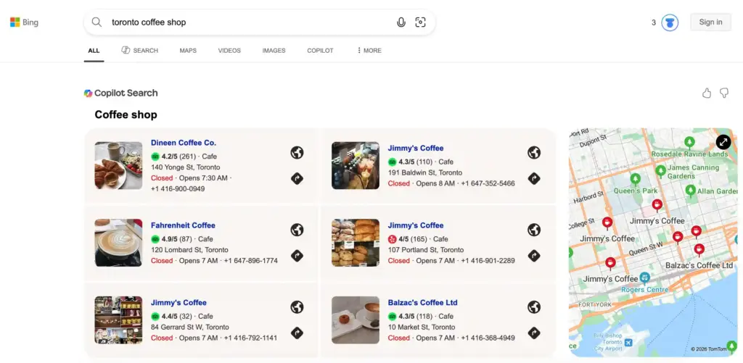Viewport: 743px width, 363px height.
Task: Open Dineen Coffee Co. link
Action: 184,143
